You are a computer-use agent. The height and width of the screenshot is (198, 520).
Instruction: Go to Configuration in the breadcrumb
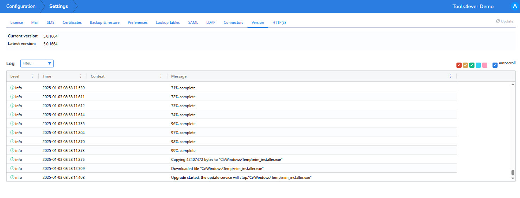click(21, 6)
